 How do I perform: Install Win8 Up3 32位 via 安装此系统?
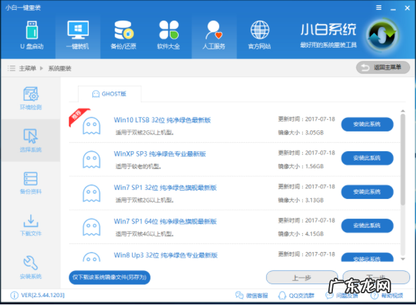click(367, 257)
